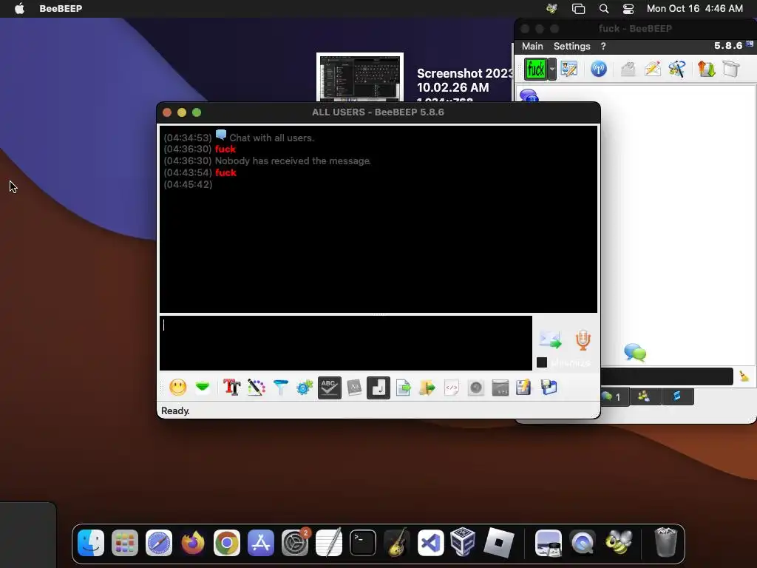Open Visual Studio Code from the Dock

tap(430, 543)
